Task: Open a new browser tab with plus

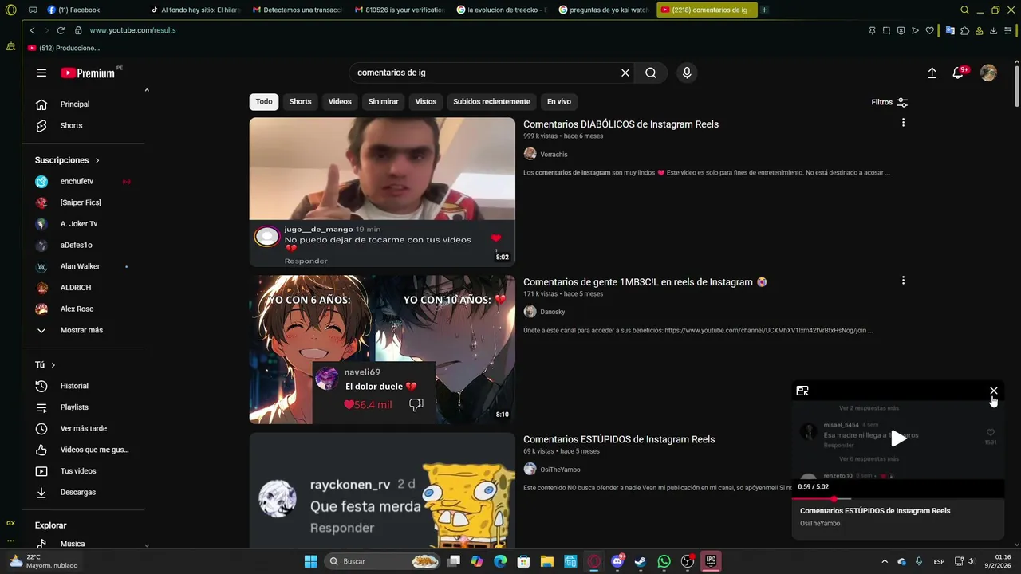Action: [x=764, y=10]
